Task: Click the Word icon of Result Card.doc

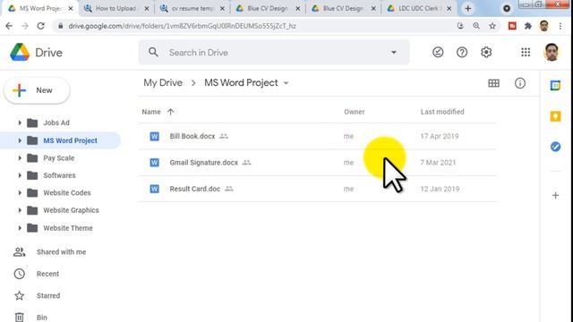Action: point(155,189)
